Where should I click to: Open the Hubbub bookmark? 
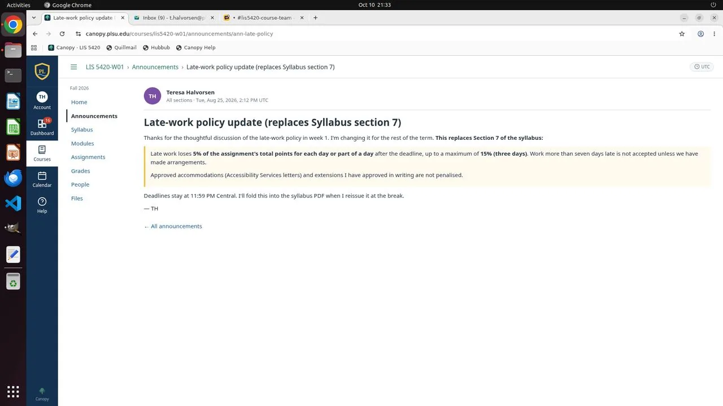tap(156, 48)
